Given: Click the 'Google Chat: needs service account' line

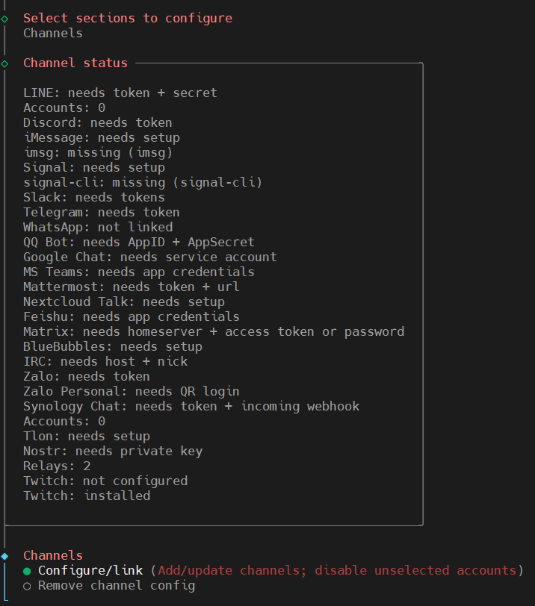Looking at the screenshot, I should click(150, 257).
